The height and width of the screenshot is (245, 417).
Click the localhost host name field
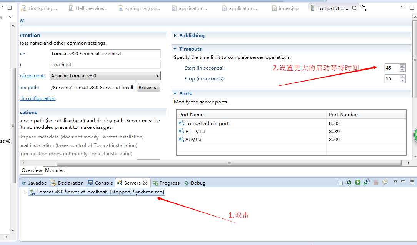pos(105,64)
